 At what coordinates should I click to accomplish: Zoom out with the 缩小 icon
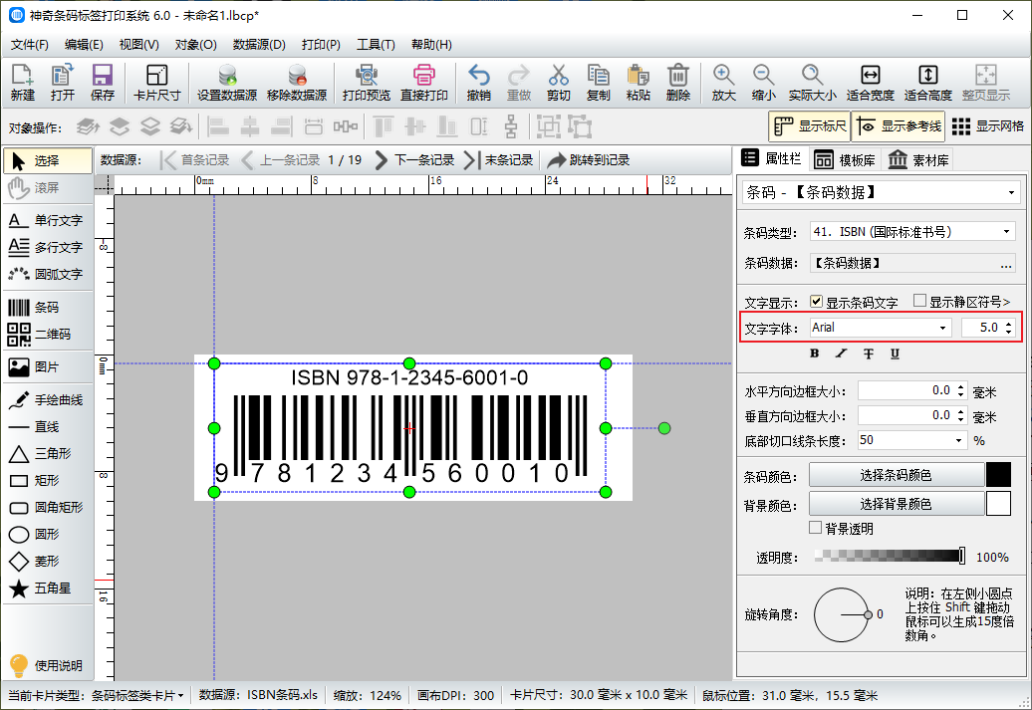(x=763, y=83)
